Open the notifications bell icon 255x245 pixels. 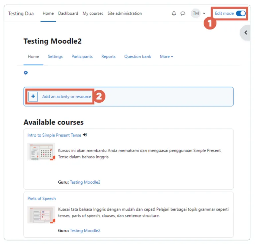[174, 13]
